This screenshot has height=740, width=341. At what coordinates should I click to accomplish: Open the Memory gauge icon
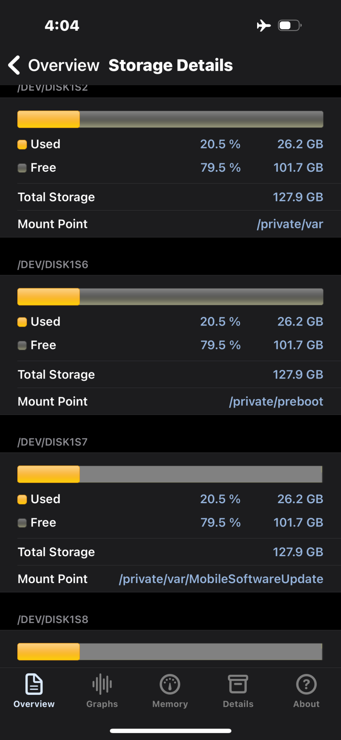coord(170,684)
